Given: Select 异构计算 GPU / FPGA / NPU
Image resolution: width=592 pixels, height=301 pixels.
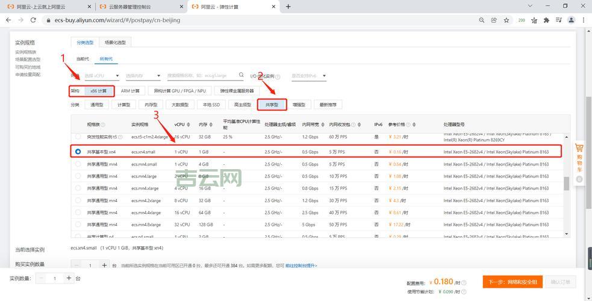Looking at the screenshot, I should 179,91.
